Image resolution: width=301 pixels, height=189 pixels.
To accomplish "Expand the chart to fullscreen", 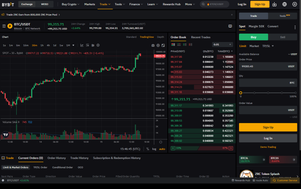I will click(163, 46).
